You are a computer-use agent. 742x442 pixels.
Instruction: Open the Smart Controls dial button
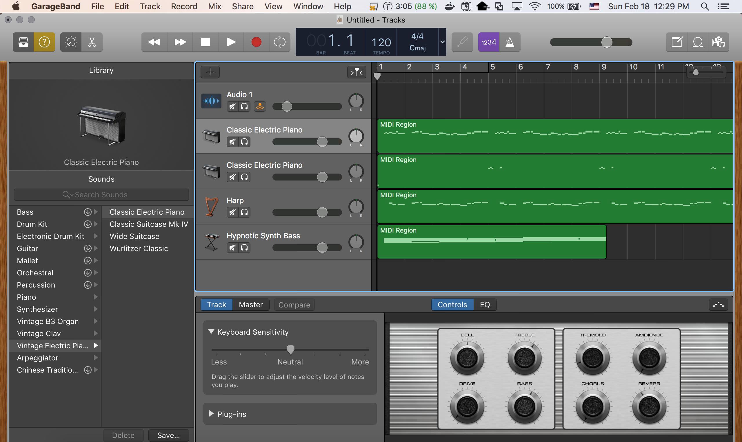point(71,42)
